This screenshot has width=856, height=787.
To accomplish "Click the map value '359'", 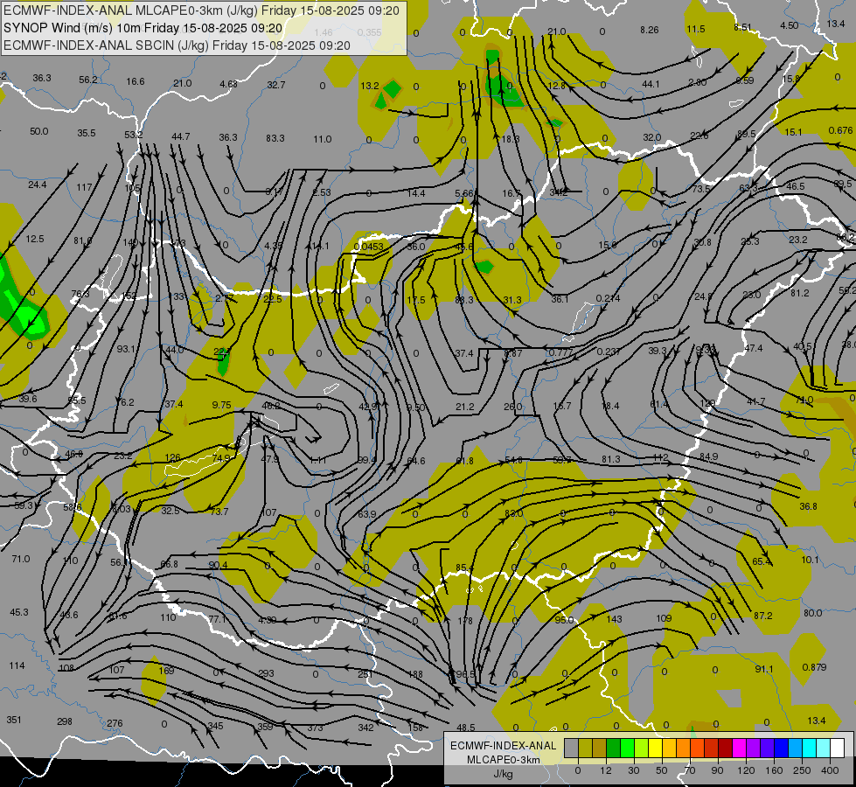I will point(265,727).
